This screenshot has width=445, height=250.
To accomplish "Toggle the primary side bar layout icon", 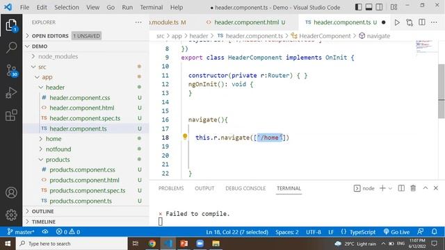I will [x=359, y=7].
